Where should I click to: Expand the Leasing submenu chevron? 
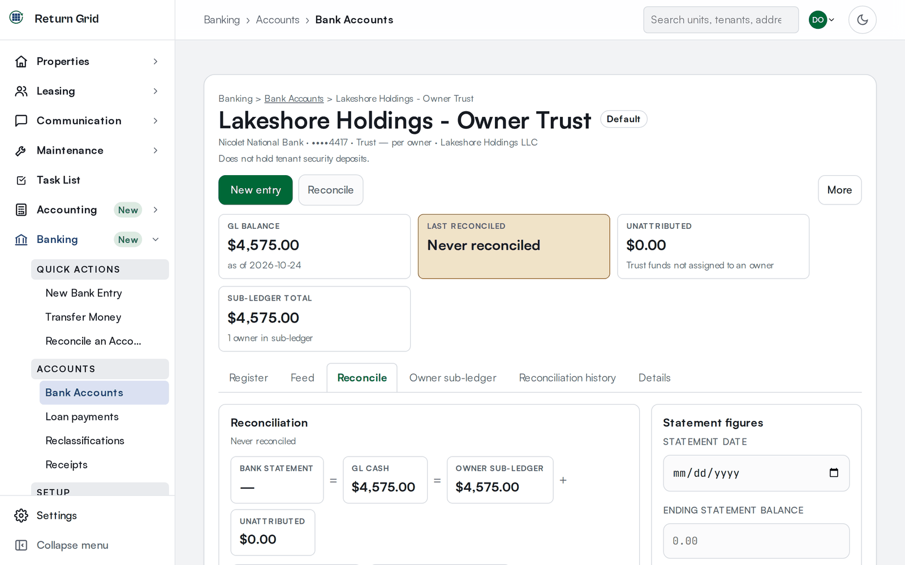(156, 91)
